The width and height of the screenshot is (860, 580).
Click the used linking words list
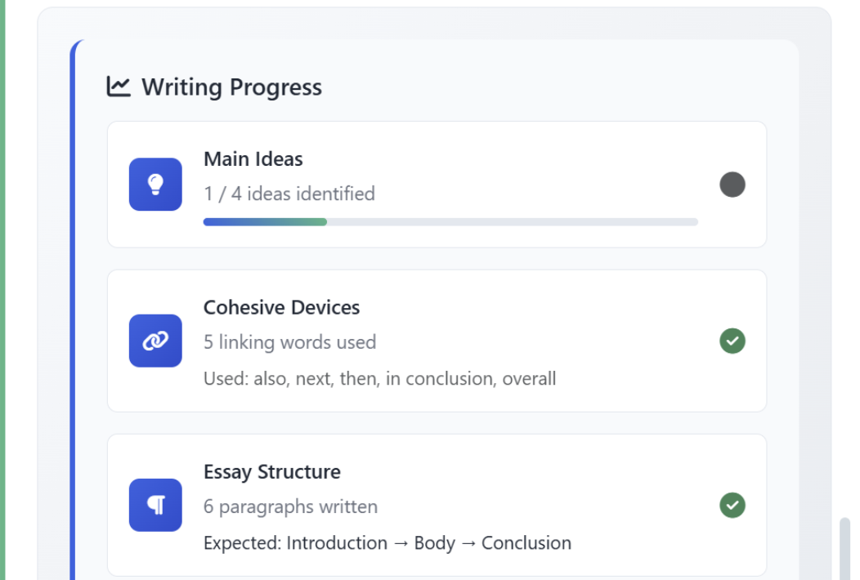click(x=379, y=378)
